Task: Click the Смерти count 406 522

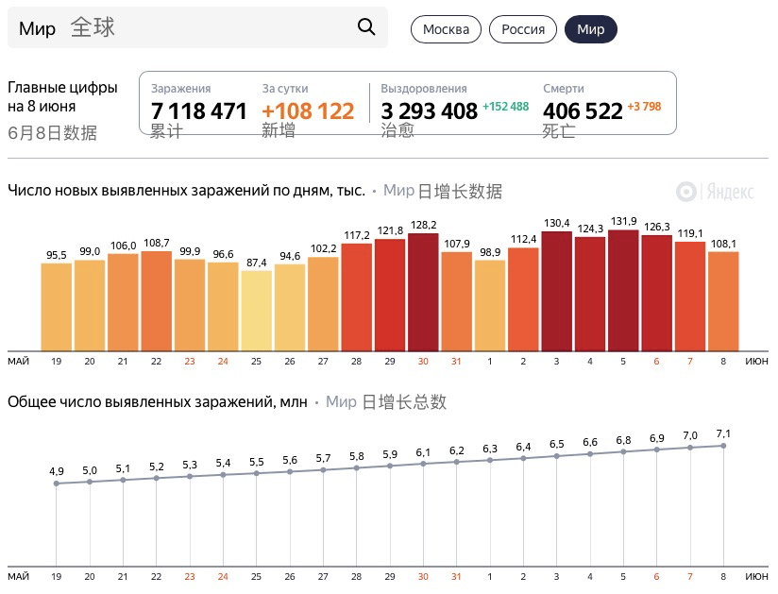Action: click(x=583, y=111)
